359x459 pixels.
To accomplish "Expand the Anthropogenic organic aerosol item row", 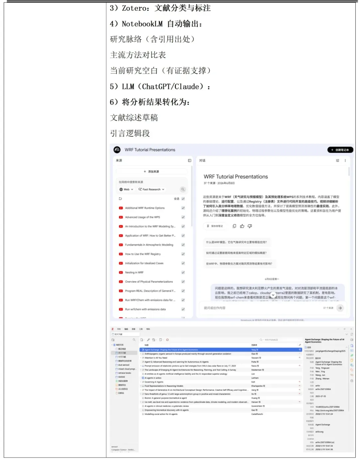I will (x=141, y=354).
